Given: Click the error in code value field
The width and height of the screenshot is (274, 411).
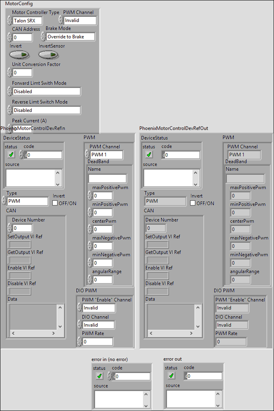Looking at the screenshot, I should coord(133,376).
